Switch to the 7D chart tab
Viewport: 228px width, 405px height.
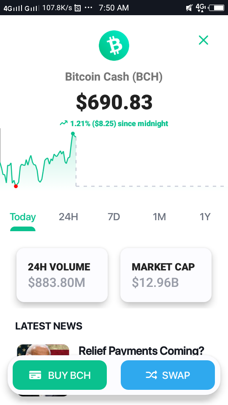114,217
